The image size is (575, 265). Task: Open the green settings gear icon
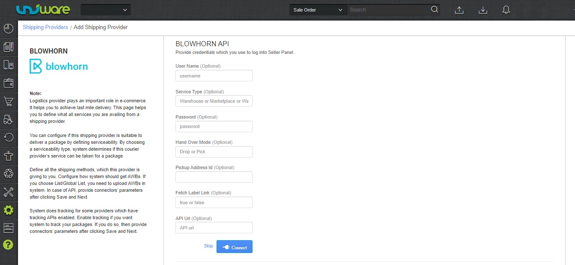(9, 210)
